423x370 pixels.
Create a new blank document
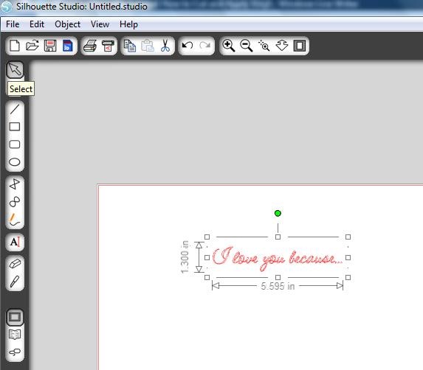15,46
